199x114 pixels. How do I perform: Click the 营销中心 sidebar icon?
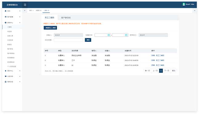pos(6,22)
